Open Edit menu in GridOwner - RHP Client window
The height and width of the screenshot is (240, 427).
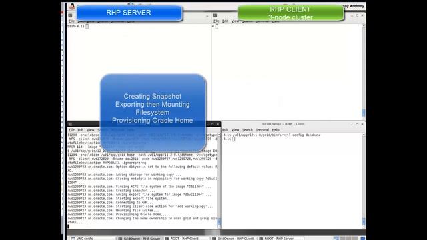point(226,130)
